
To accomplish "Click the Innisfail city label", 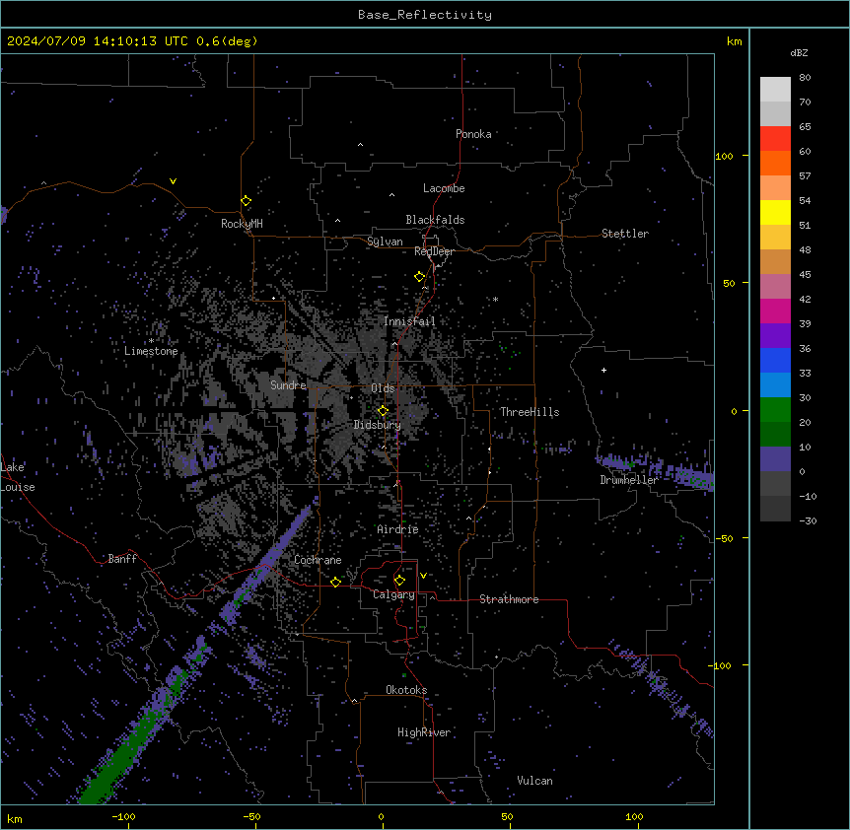I will click(x=409, y=321).
